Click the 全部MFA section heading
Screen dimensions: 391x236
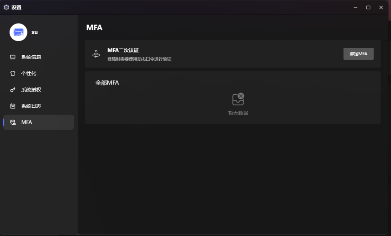point(107,83)
